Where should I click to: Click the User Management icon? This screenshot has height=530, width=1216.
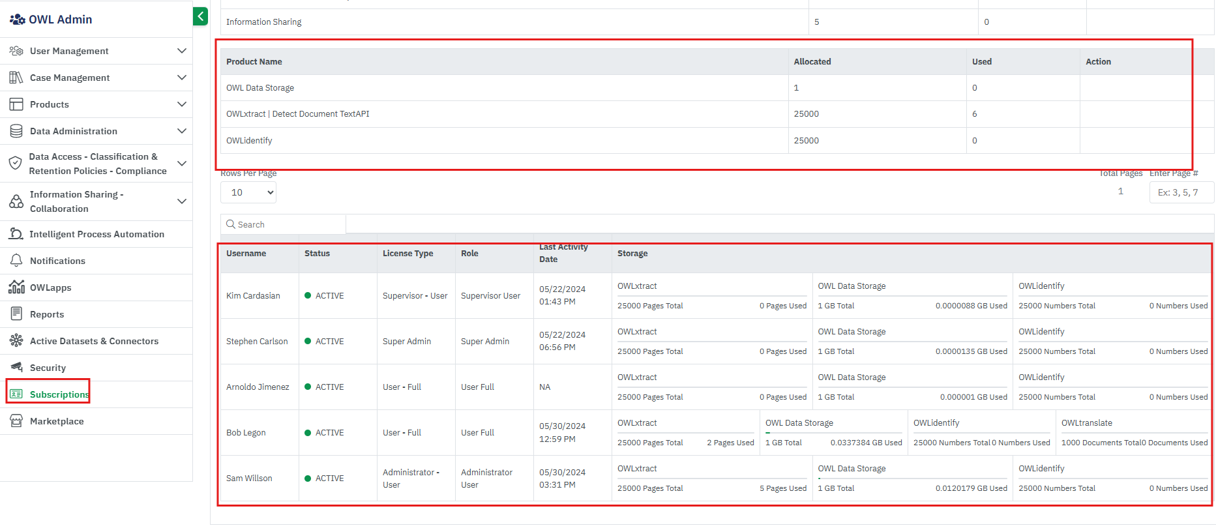pyautogui.click(x=16, y=51)
